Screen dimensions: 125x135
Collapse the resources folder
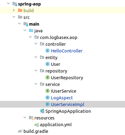[25, 117]
